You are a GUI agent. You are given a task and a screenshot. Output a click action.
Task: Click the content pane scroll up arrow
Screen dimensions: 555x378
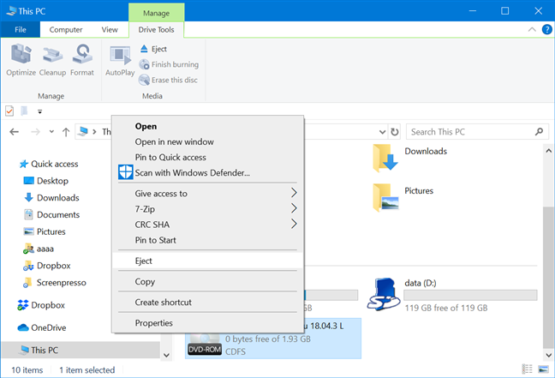pos(548,151)
